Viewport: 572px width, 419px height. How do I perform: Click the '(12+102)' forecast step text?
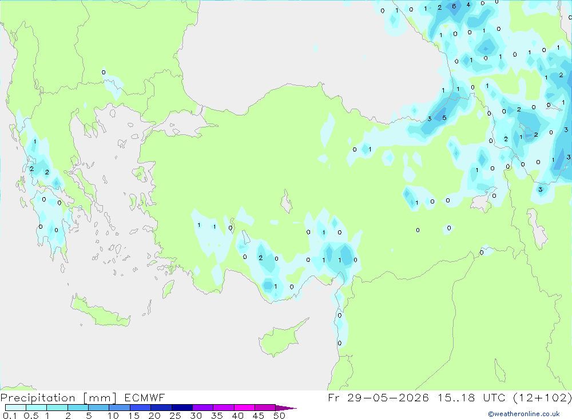(543, 397)
